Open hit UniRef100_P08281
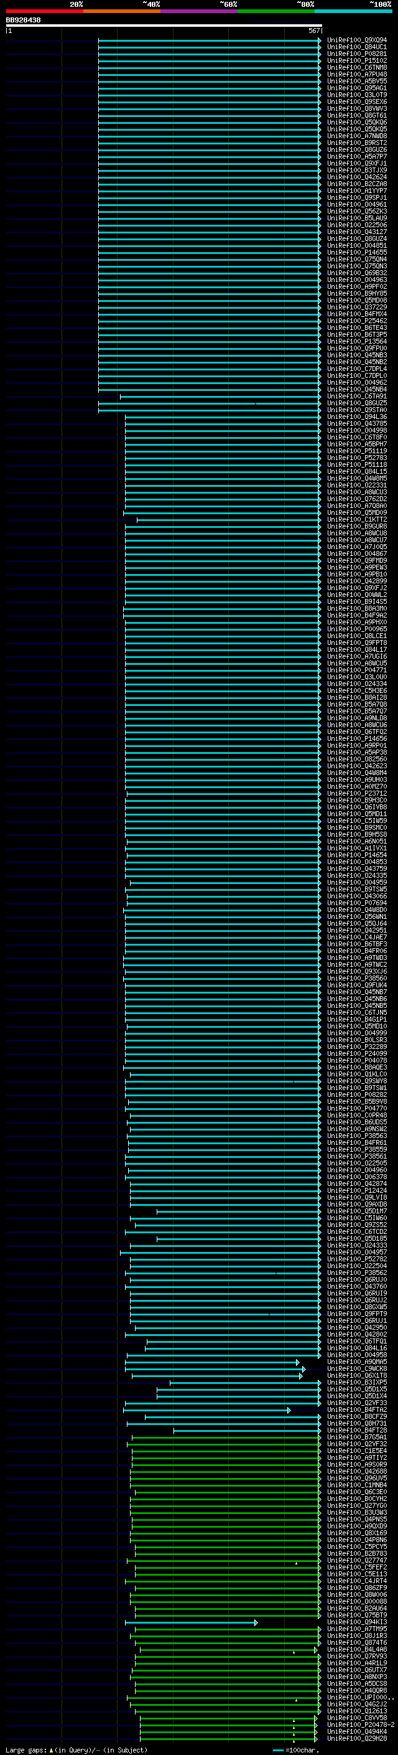 pos(356,54)
